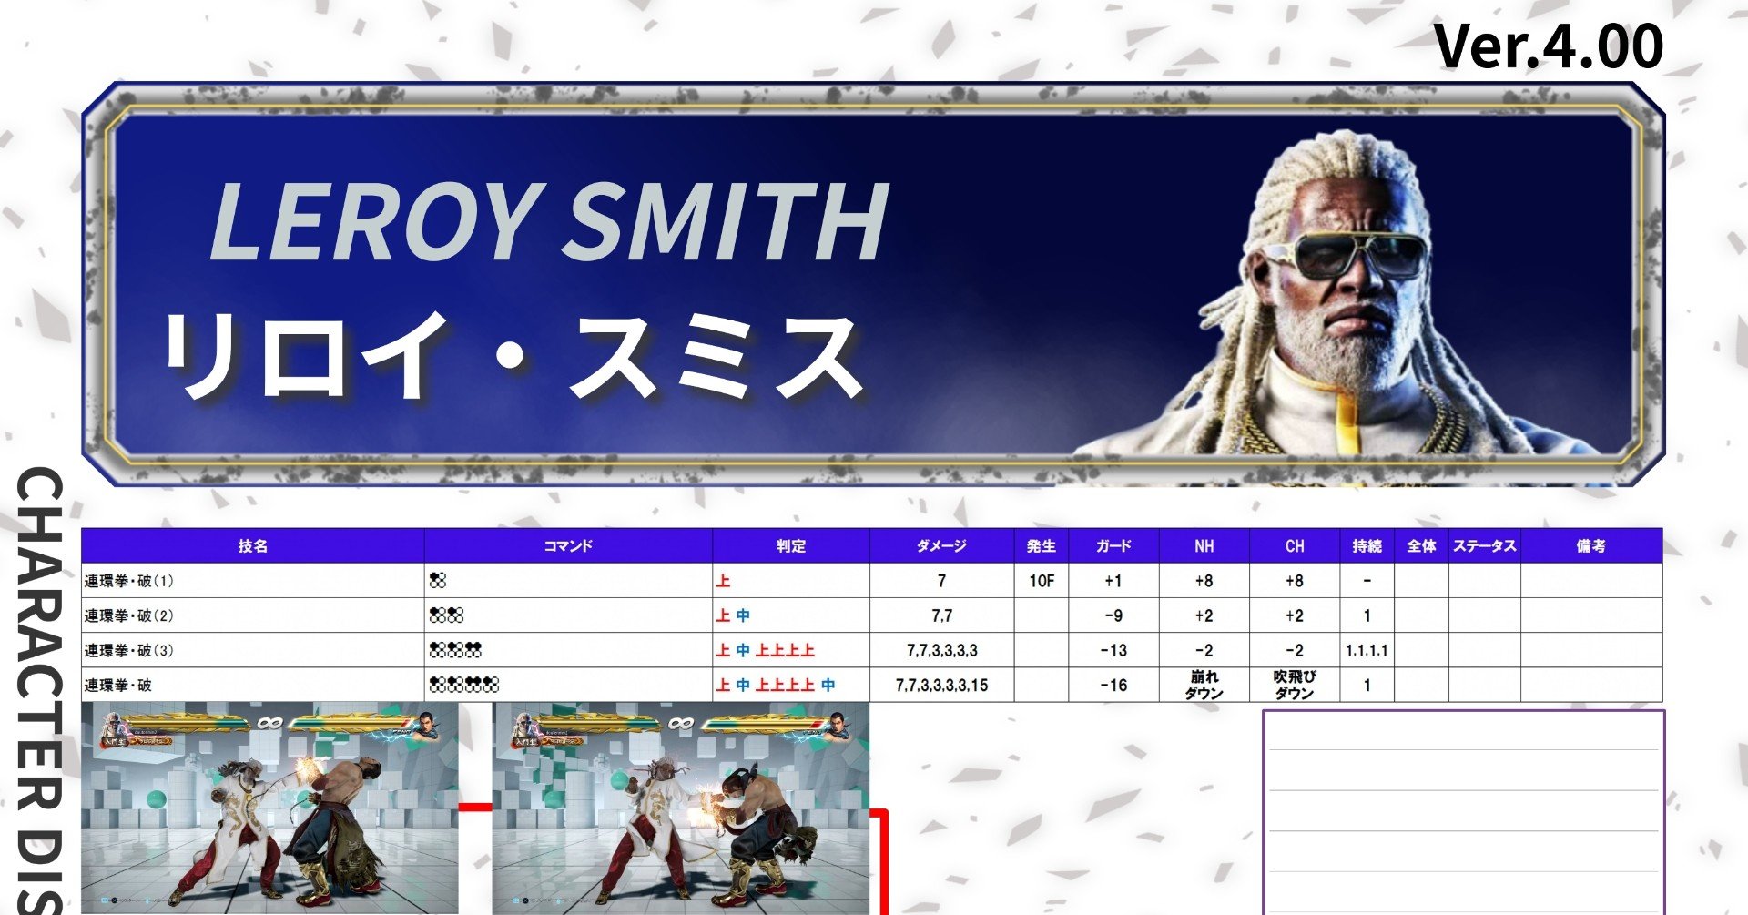This screenshot has height=915, width=1748.
Task: Click the 吹飛びダウン CH result
Action: click(x=1295, y=685)
